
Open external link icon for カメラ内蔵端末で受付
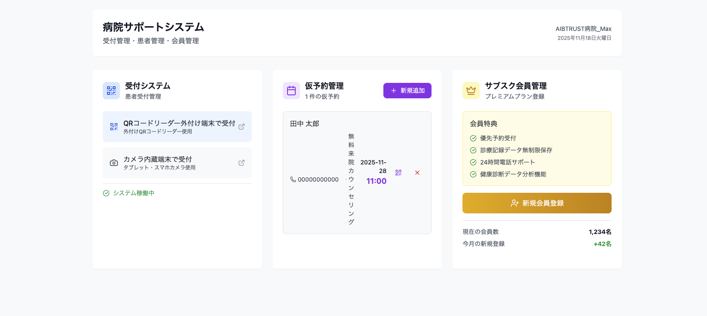click(x=242, y=163)
